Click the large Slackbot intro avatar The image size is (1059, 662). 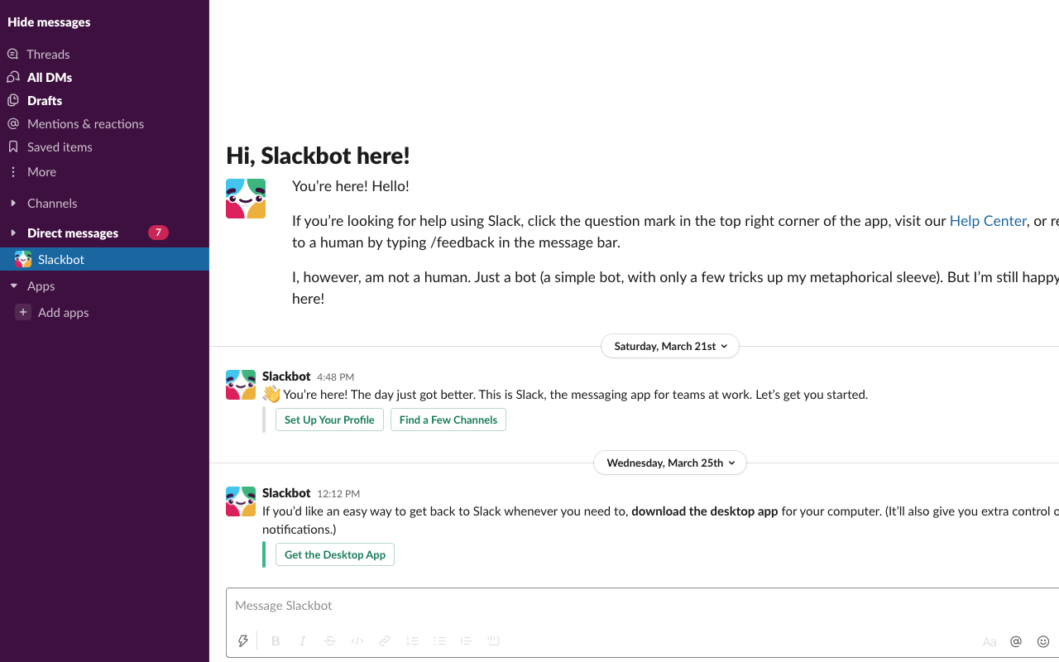point(246,199)
